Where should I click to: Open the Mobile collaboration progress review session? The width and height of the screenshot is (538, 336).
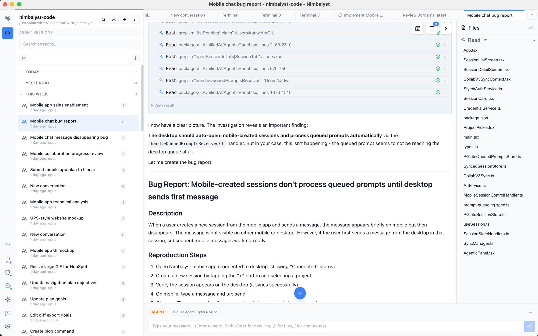67,153
